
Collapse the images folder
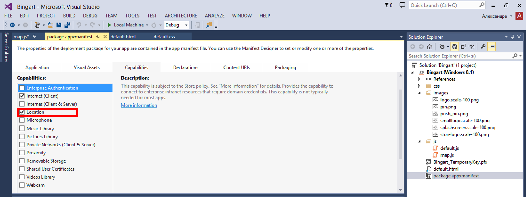[419, 93]
